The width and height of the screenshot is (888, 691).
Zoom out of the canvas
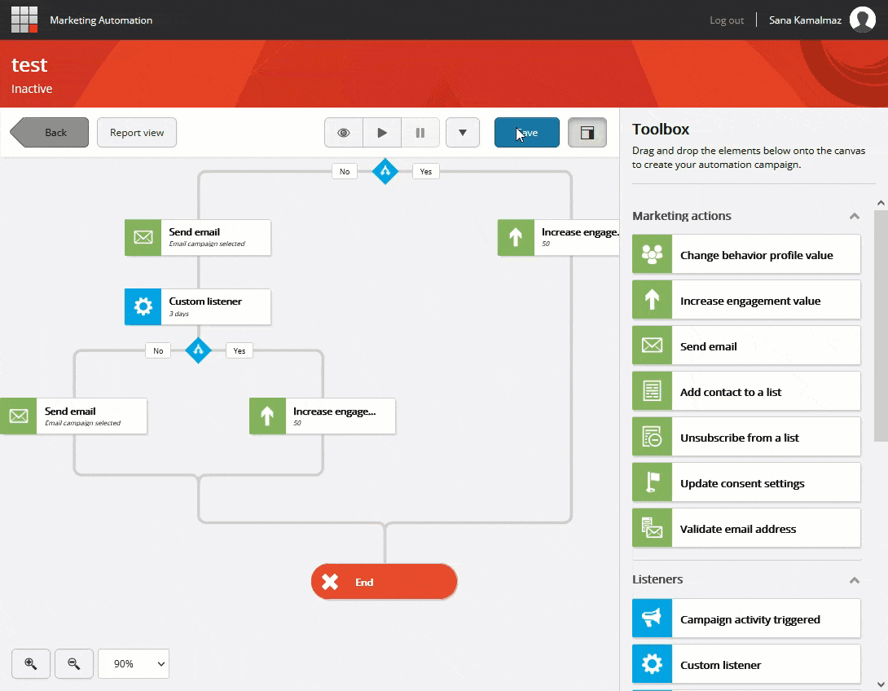[73, 664]
